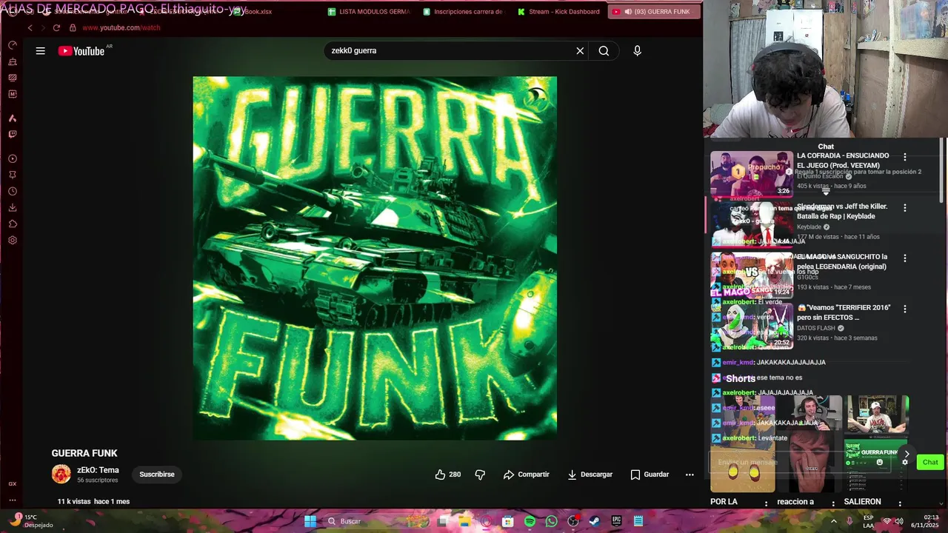
Task: Click the search magnifier button
Action: 604,51
